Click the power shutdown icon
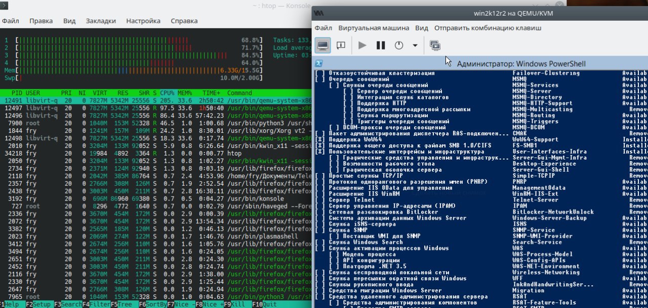The image size is (648, 308). [399, 45]
